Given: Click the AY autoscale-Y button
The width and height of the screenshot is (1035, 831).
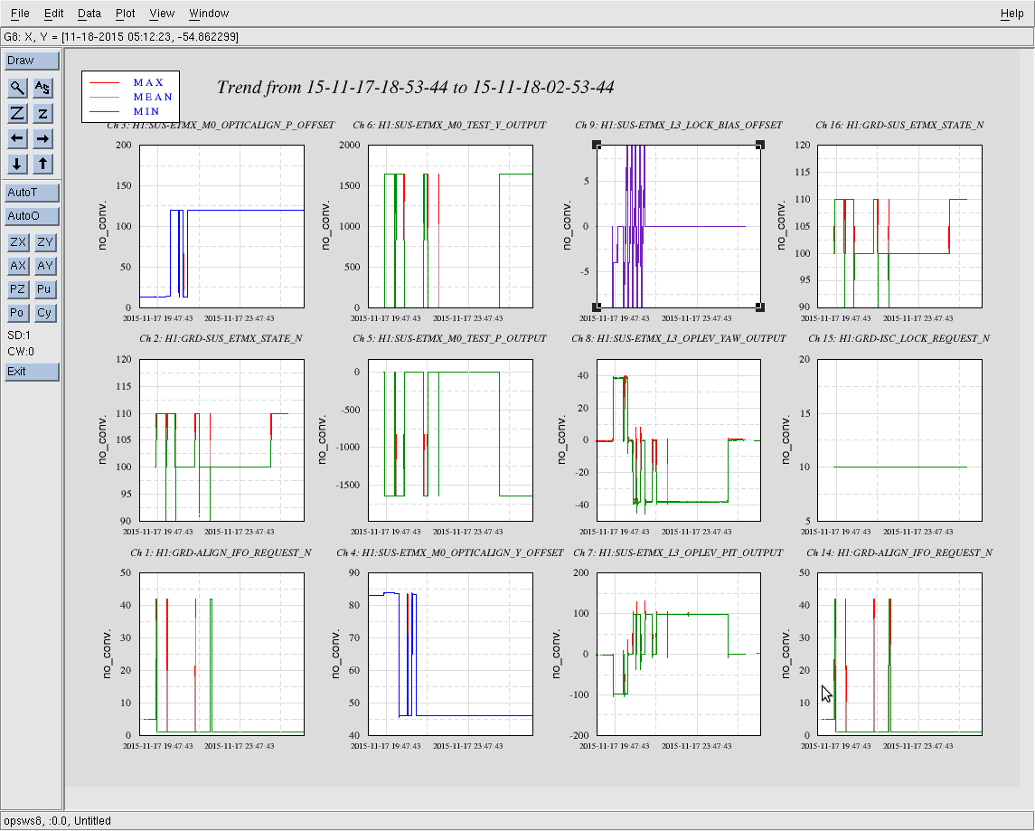Looking at the screenshot, I should click(44, 265).
